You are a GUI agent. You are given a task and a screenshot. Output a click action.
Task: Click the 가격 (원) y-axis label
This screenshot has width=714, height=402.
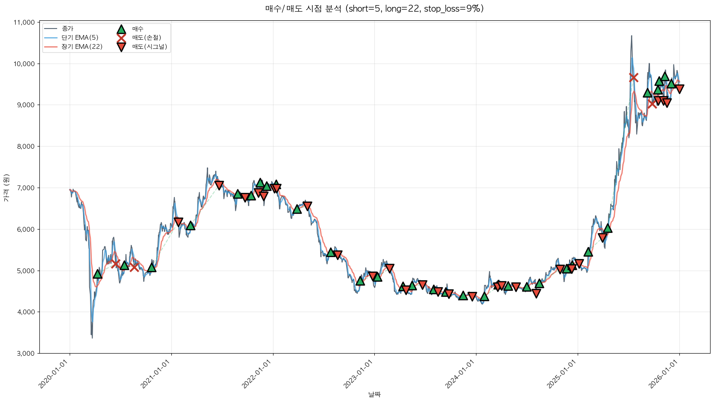coord(6,188)
